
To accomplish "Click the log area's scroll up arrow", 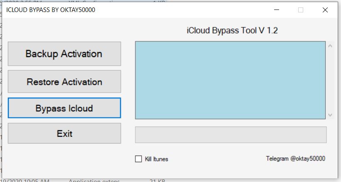I will (x=330, y=46).
